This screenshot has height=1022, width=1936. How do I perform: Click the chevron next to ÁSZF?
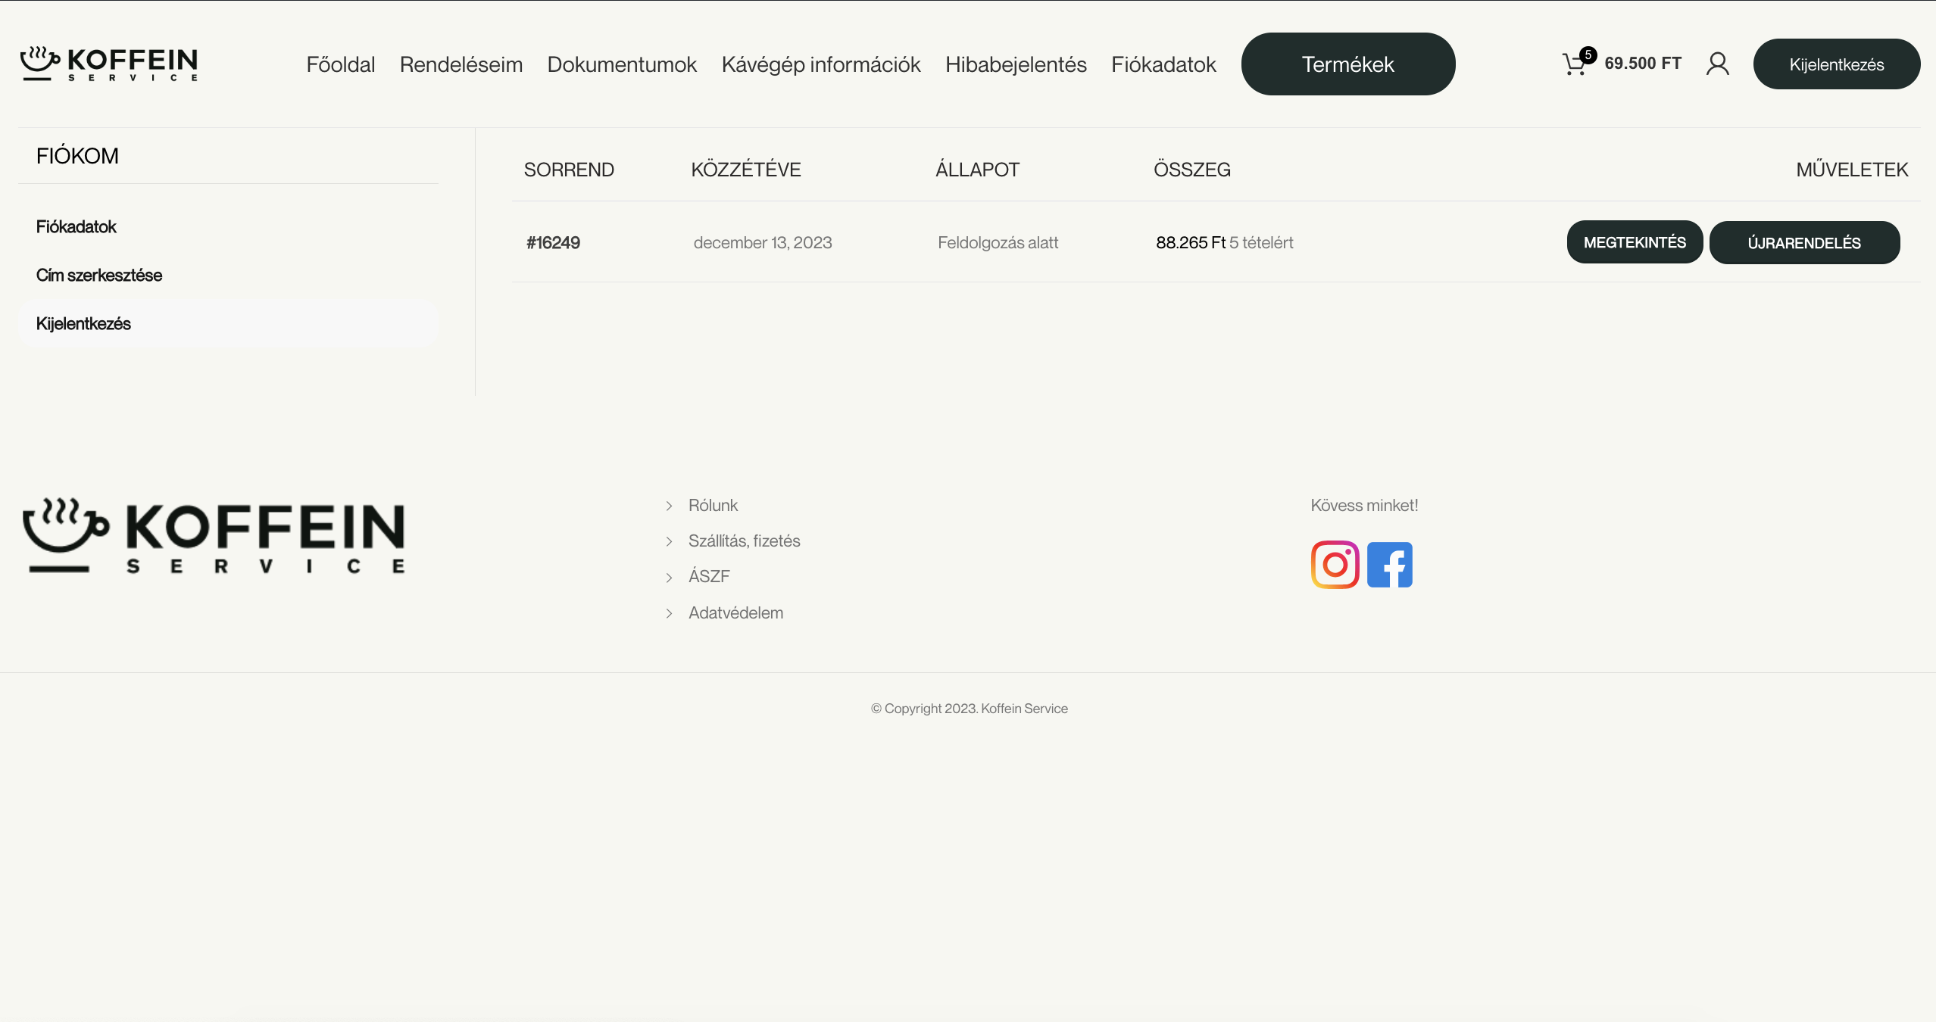tap(669, 578)
